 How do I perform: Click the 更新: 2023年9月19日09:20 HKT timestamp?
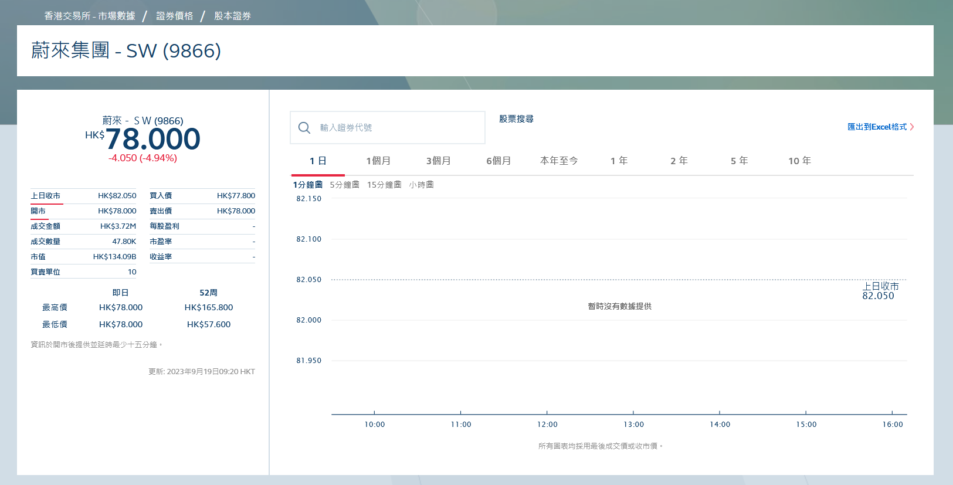[202, 372]
